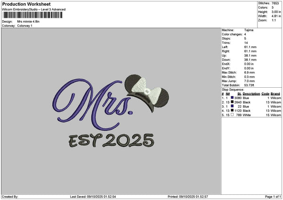Click the Left value '61.1 mm'

(x=250, y=47)
